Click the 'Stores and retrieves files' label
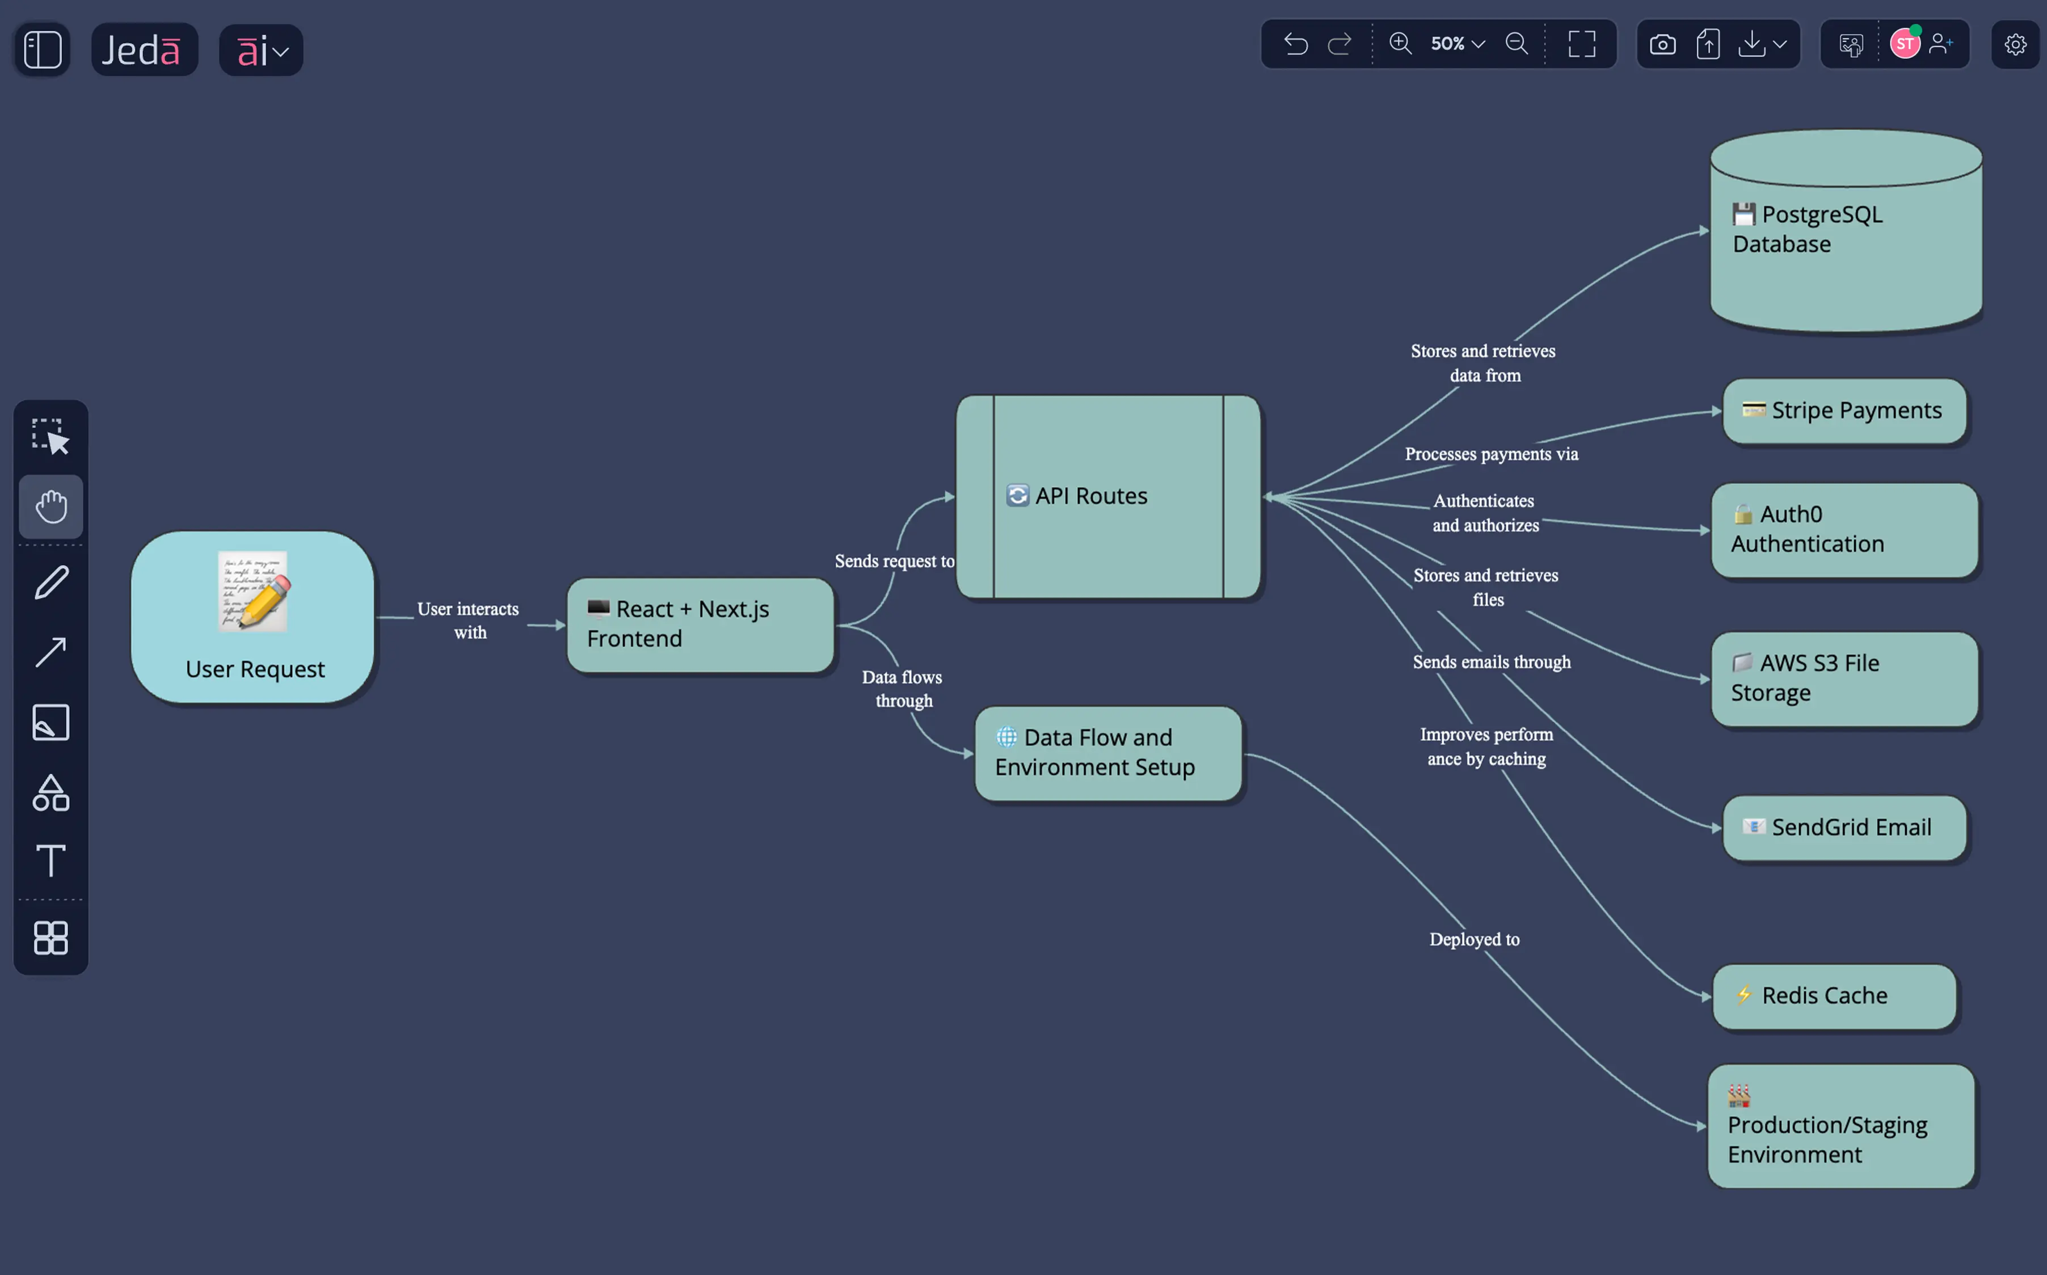Viewport: 2047px width, 1275px height. coord(1486,588)
